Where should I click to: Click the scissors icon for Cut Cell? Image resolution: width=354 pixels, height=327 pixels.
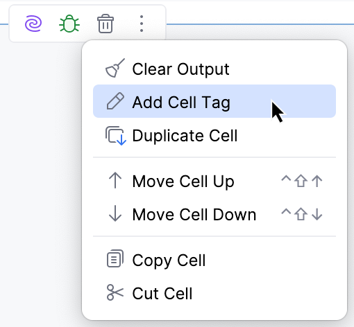pyautogui.click(x=115, y=292)
